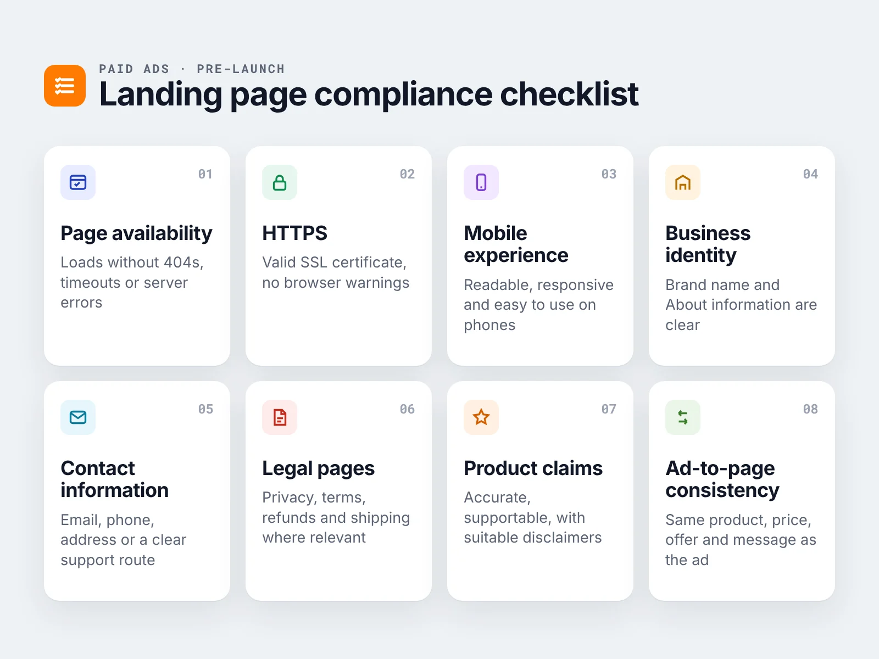The height and width of the screenshot is (659, 879).
Task: Click the 01 card number
Action: pyautogui.click(x=205, y=174)
